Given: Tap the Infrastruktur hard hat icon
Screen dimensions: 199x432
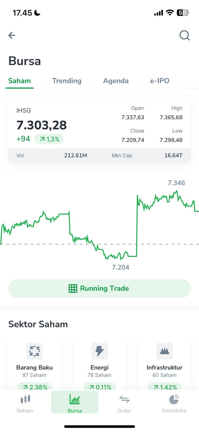Looking at the screenshot, I should (x=164, y=351).
